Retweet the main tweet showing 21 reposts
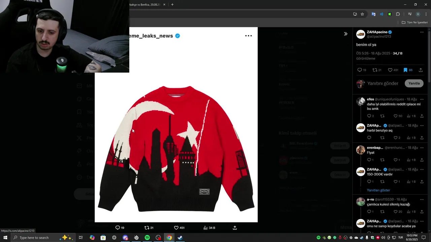Viewport: 431px width, 242px height. (377, 70)
